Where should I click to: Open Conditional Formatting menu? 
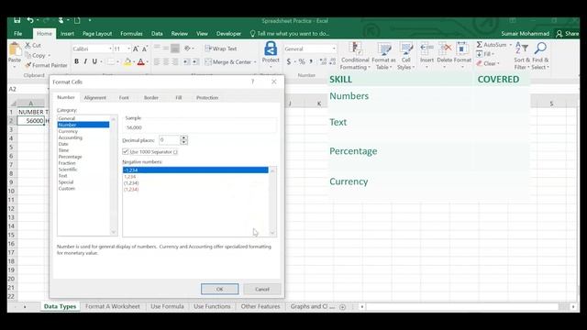[355, 56]
